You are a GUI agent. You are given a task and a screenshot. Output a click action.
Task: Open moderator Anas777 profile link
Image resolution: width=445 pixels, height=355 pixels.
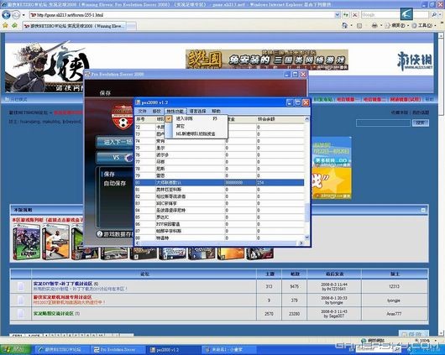point(394,314)
